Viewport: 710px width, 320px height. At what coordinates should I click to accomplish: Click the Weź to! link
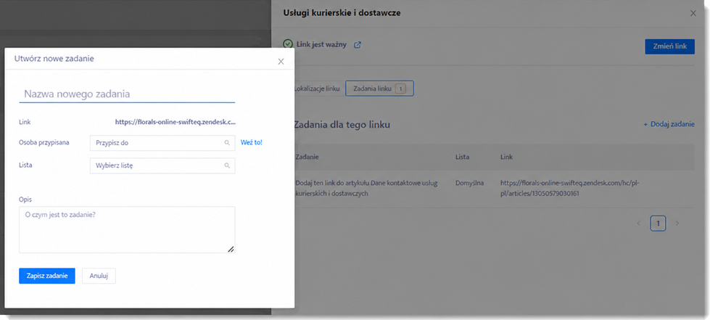tap(252, 142)
